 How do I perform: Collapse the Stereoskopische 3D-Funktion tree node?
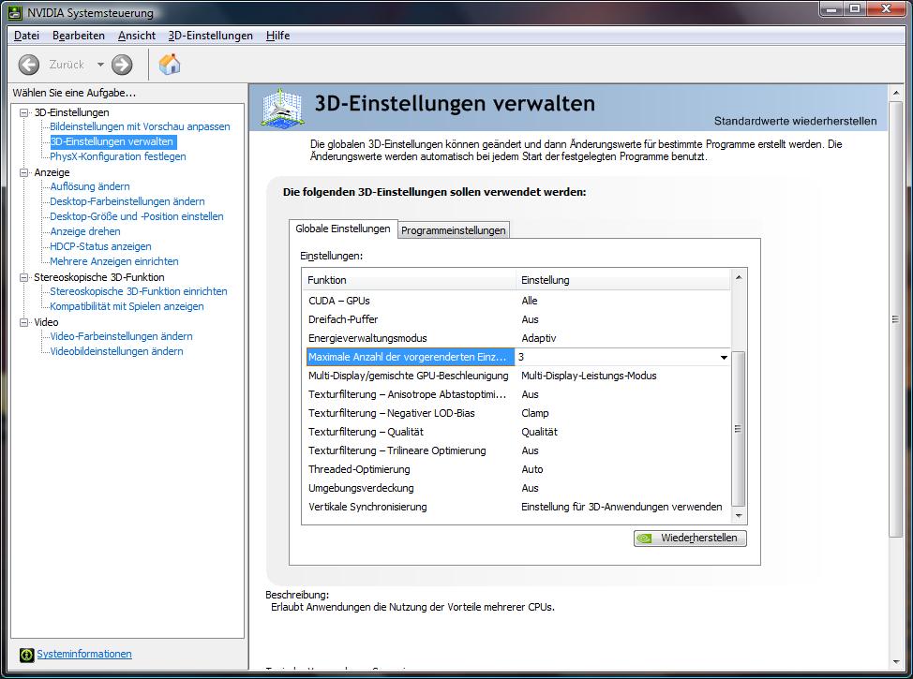(23, 277)
